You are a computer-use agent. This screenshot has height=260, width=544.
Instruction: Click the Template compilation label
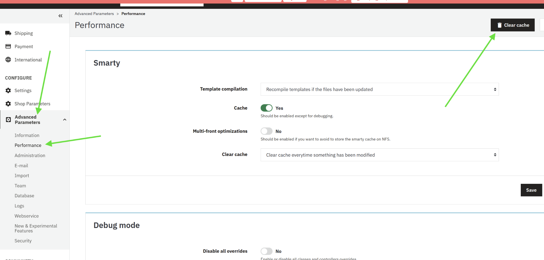click(224, 89)
